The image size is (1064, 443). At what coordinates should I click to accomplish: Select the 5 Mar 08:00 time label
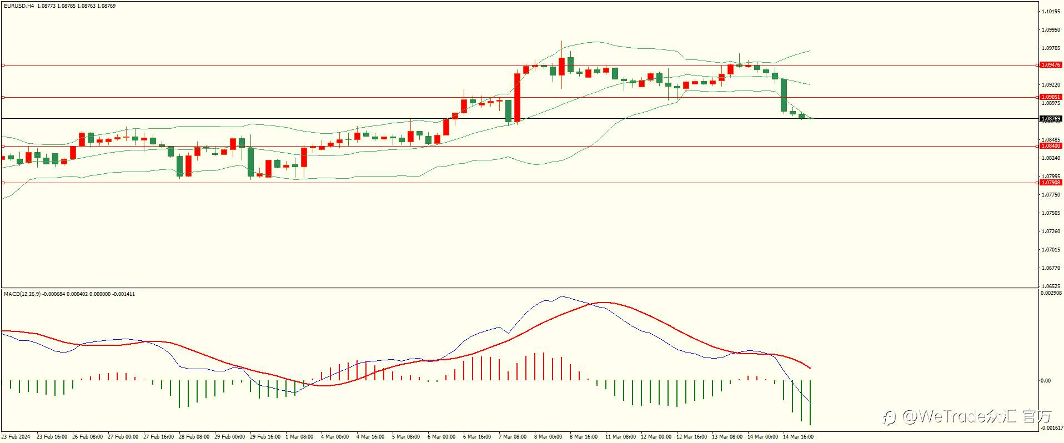point(406,437)
